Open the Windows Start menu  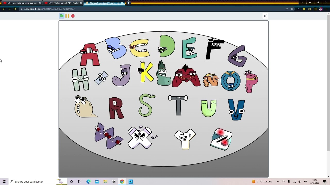[4, 182]
